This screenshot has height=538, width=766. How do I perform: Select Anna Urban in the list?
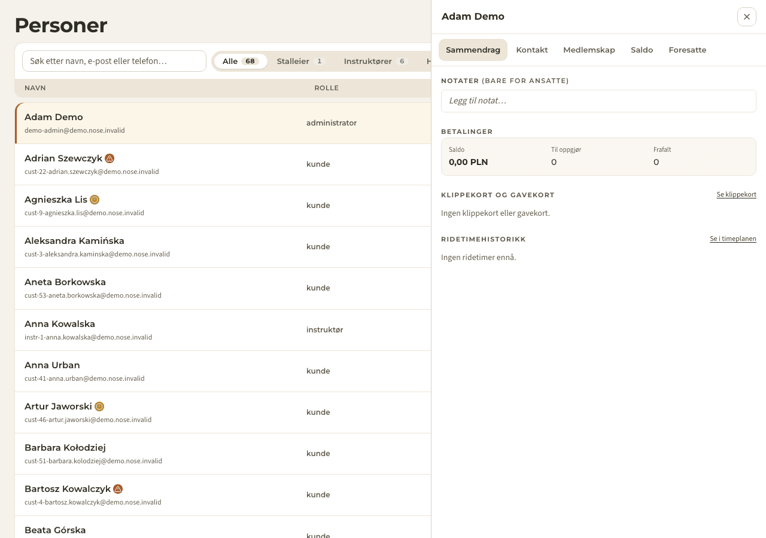(x=52, y=365)
